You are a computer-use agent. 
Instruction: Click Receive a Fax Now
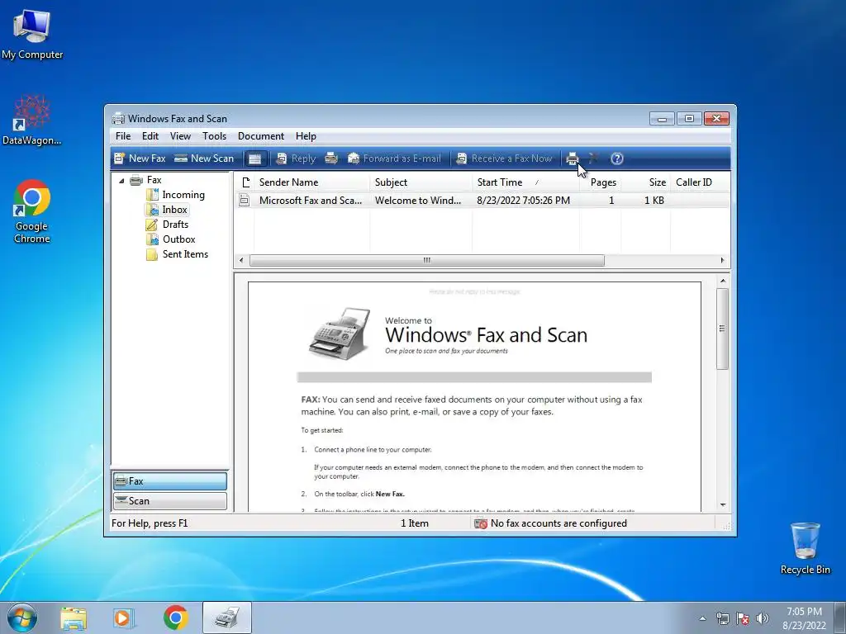[x=504, y=158]
